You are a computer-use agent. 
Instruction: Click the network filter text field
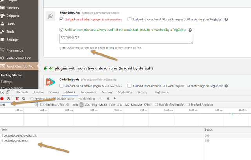tap(18, 105)
